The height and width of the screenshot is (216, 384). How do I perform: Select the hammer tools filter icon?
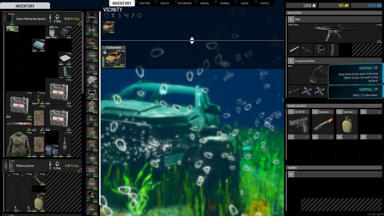tap(133, 16)
